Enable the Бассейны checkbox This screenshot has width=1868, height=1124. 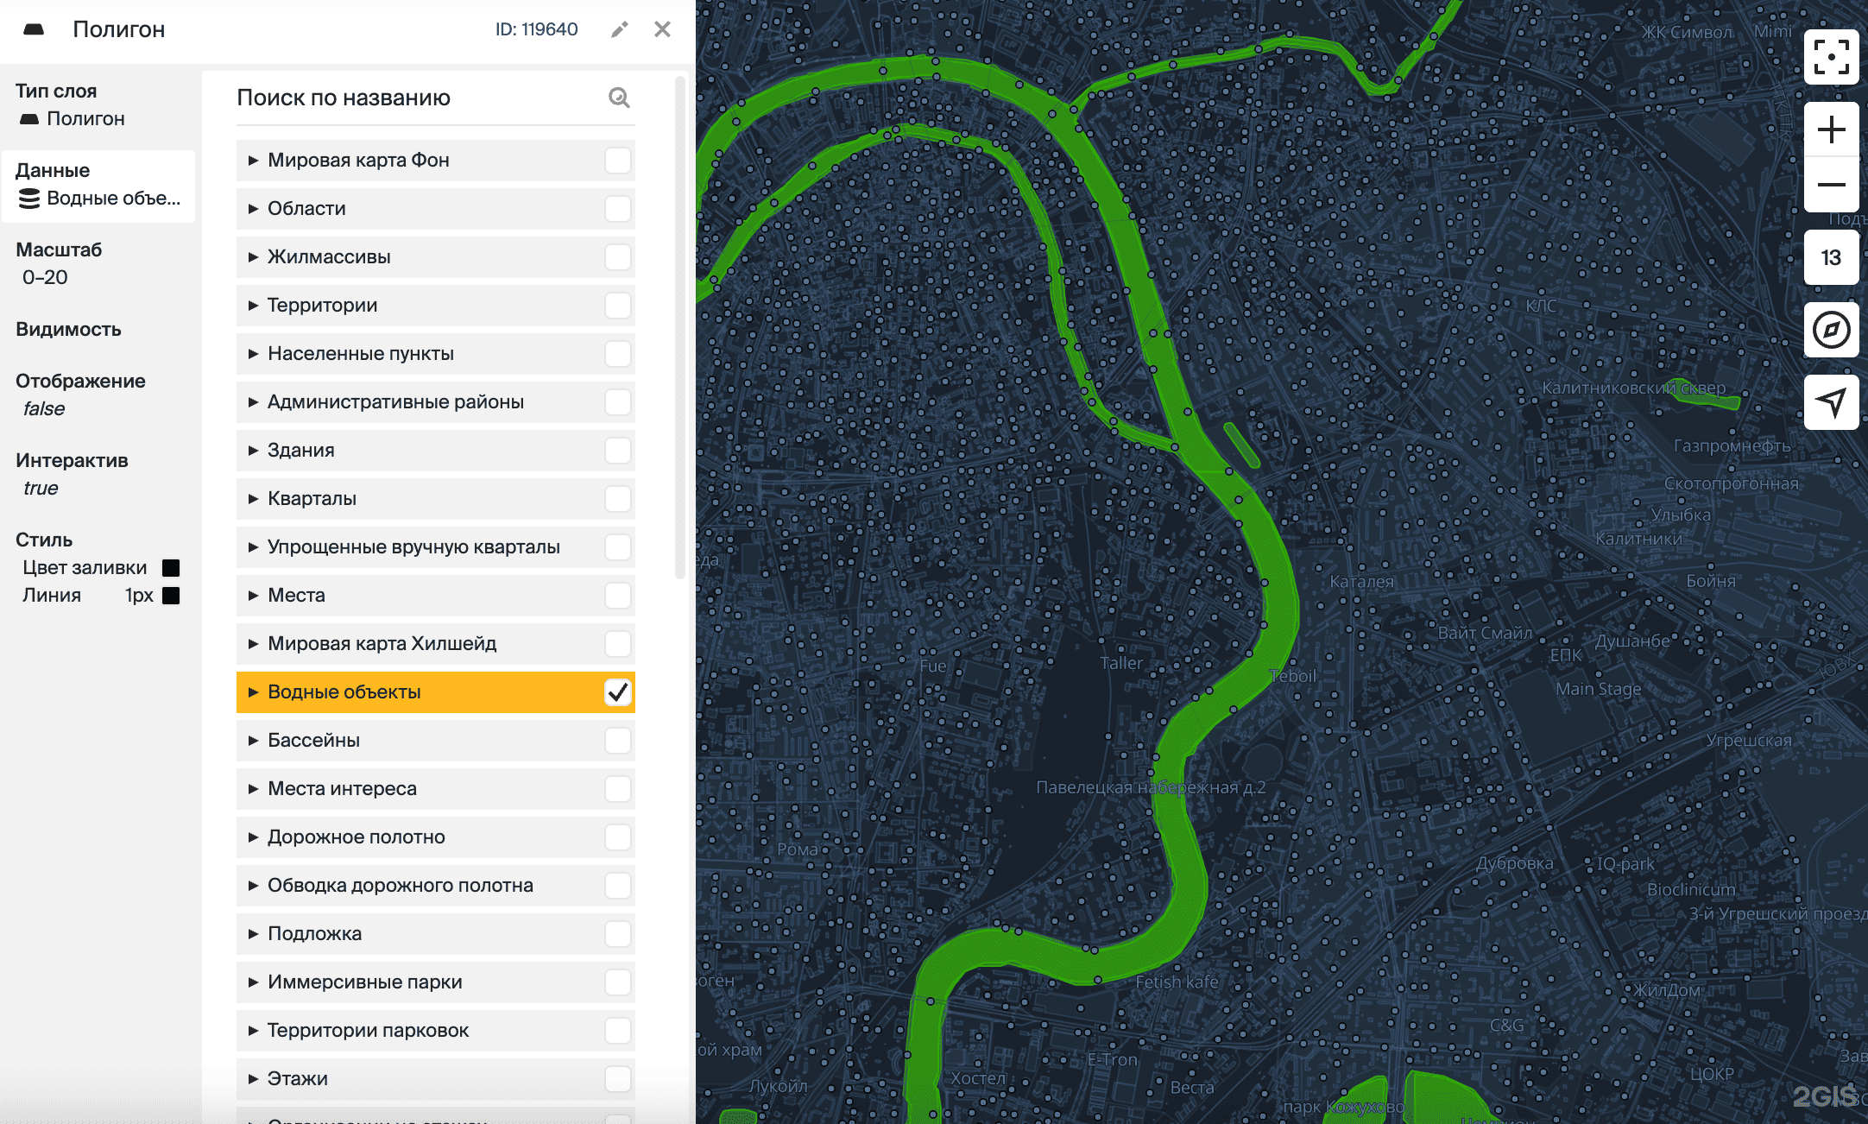coord(617,741)
